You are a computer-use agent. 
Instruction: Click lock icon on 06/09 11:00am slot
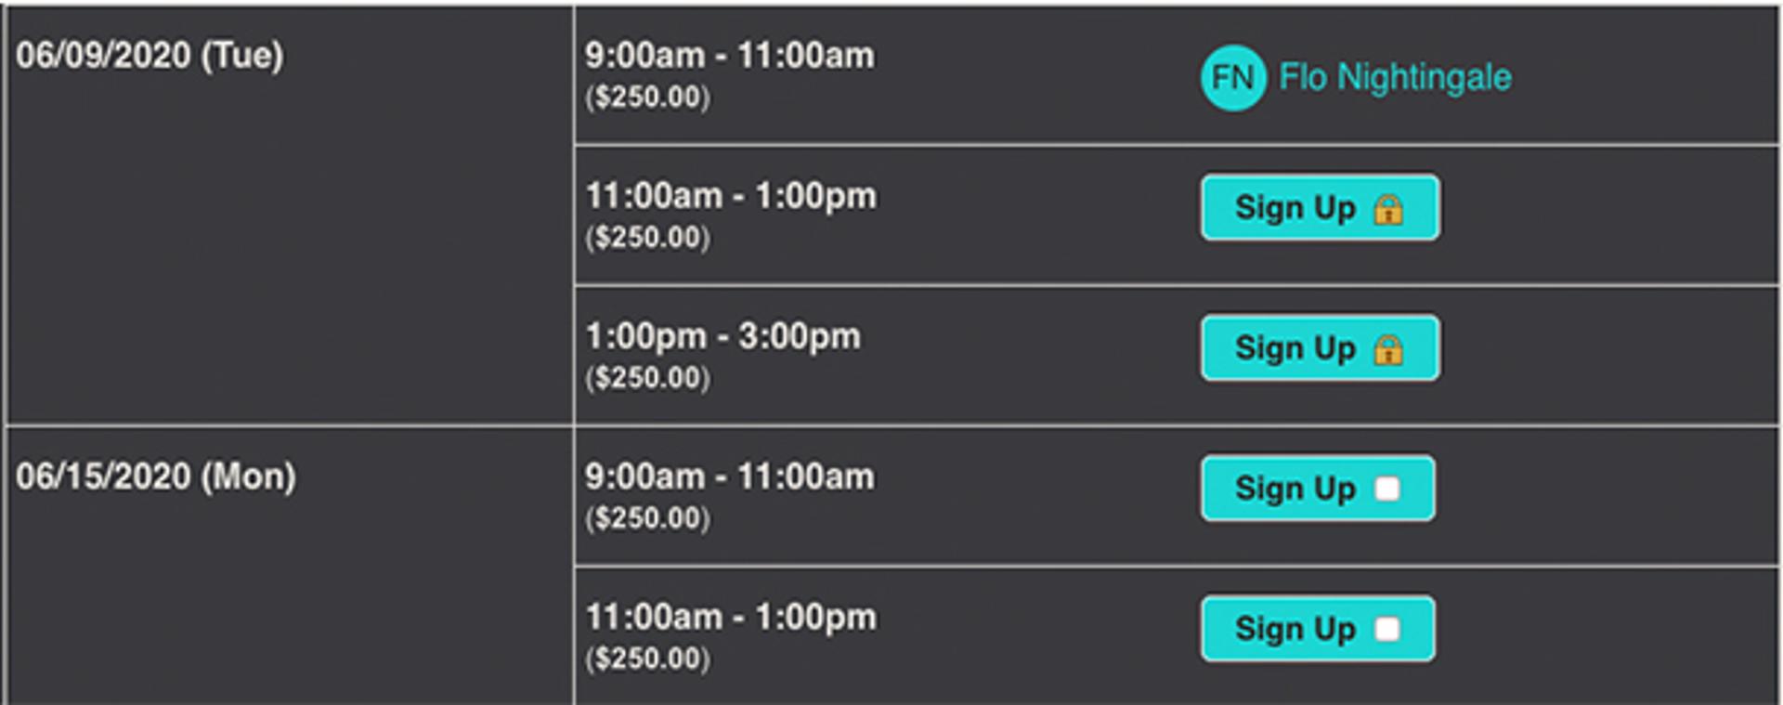click(x=1388, y=209)
